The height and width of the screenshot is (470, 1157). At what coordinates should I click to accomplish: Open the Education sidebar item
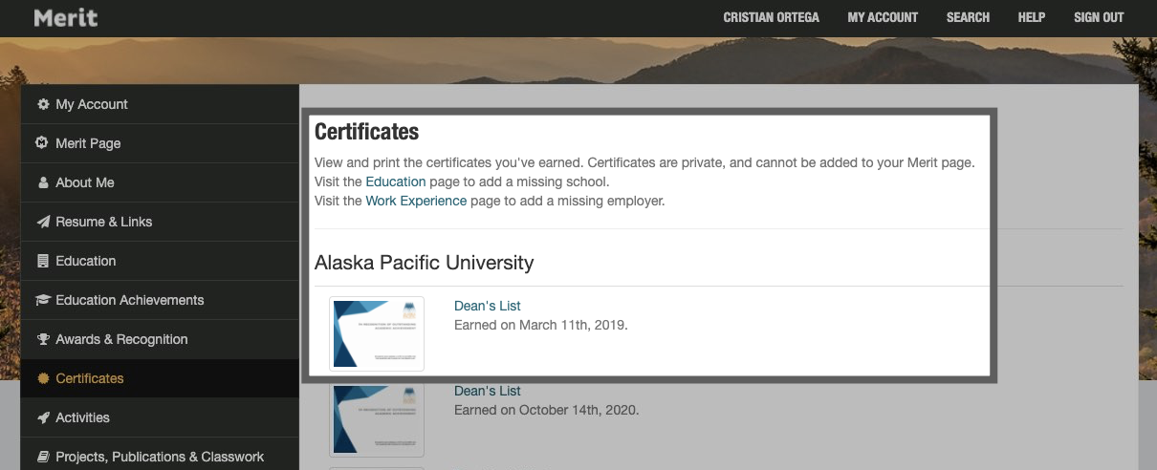point(160,261)
